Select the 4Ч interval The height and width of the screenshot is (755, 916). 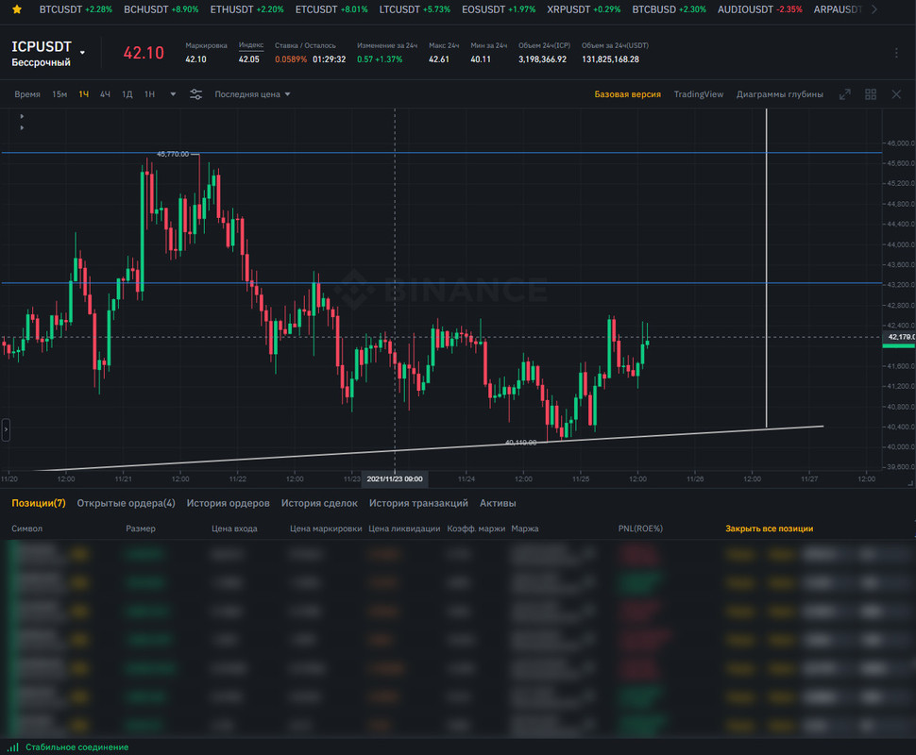[105, 94]
